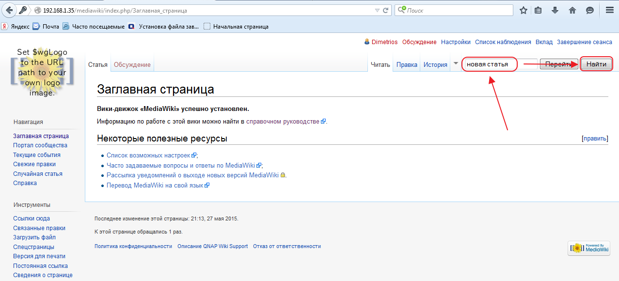Open Версия для печати link
The image size is (619, 281).
tap(39, 256)
